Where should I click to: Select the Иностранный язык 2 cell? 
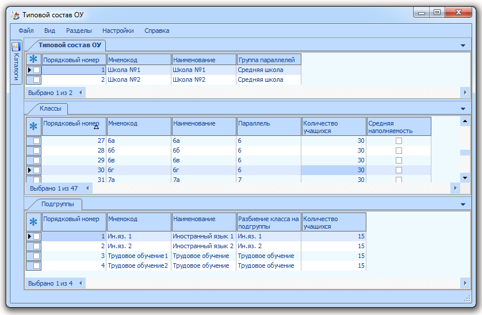point(204,246)
